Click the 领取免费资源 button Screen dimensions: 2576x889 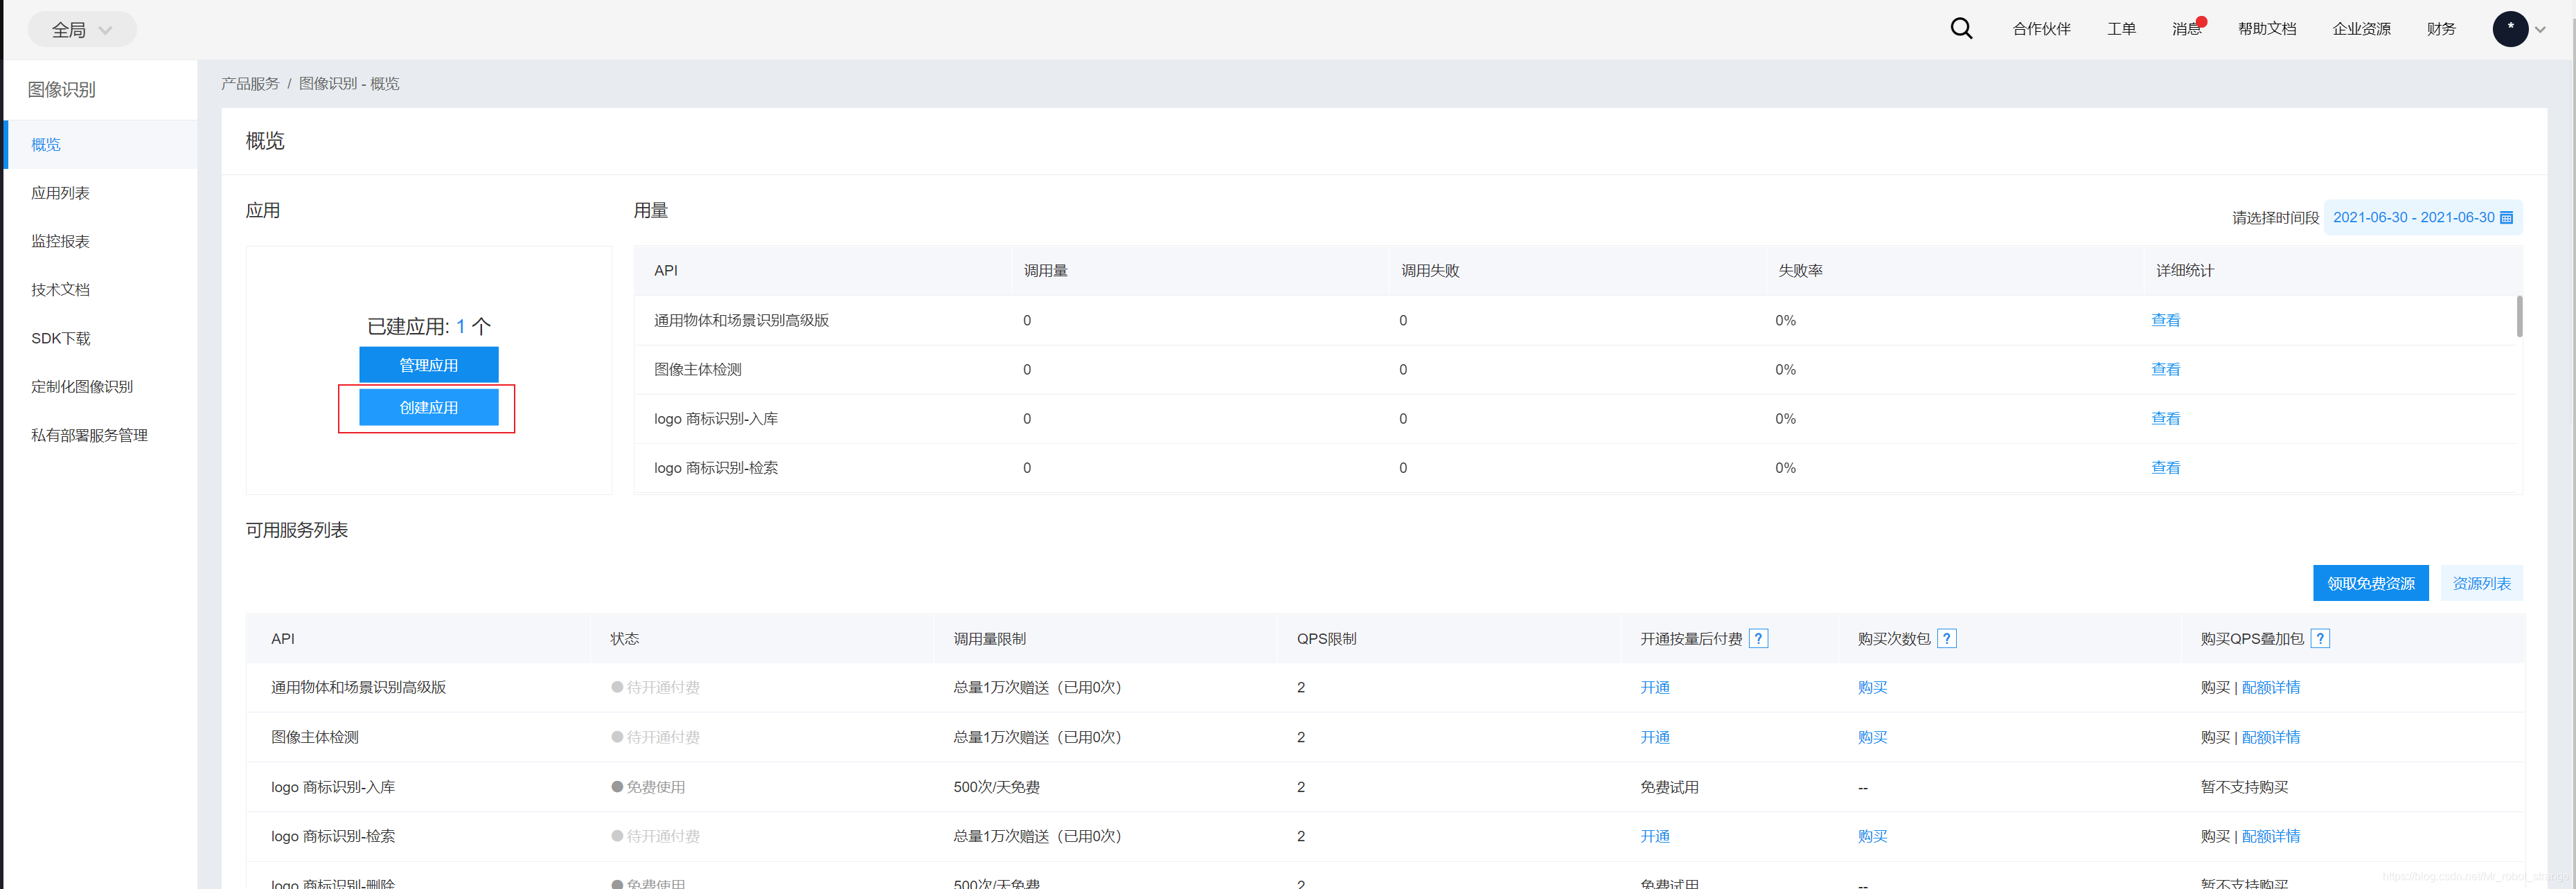2370,583
